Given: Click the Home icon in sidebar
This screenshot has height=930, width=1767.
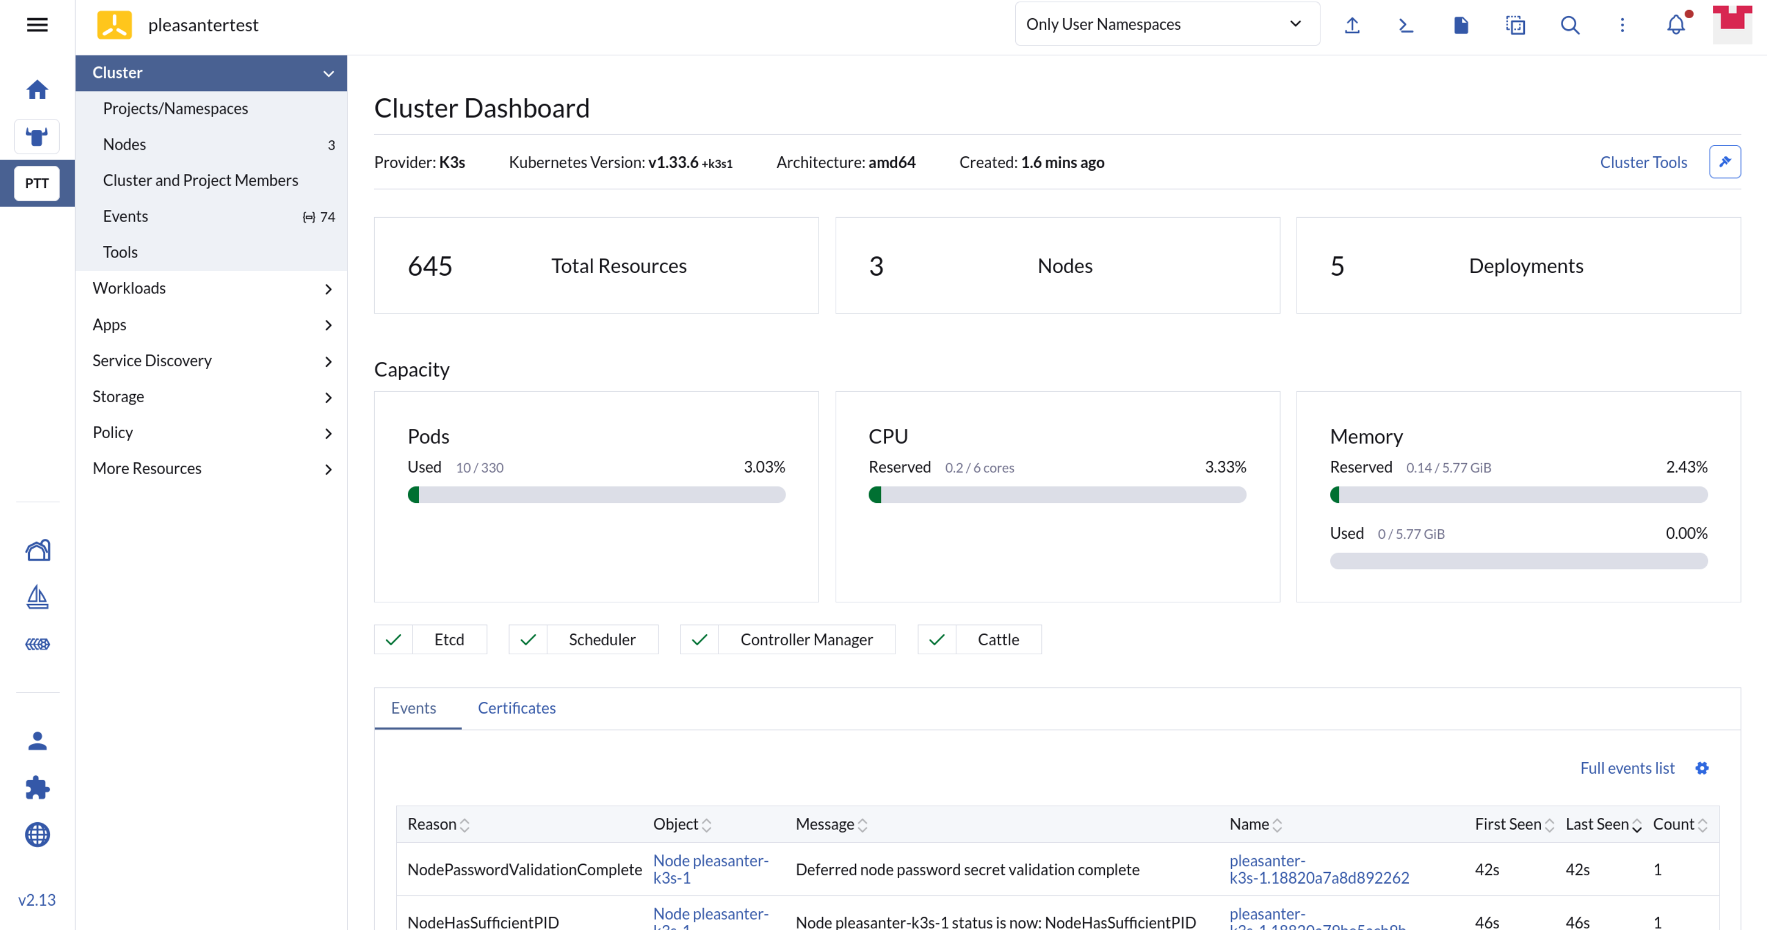Looking at the screenshot, I should (x=37, y=89).
